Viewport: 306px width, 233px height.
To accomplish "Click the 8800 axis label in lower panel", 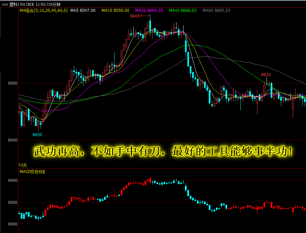I will coord(13,203).
